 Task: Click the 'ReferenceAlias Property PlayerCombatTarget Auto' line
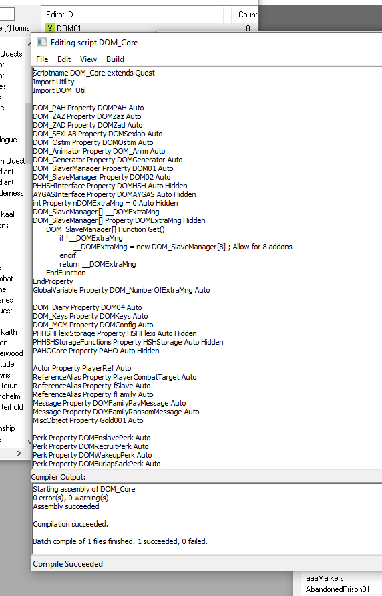pos(115,377)
